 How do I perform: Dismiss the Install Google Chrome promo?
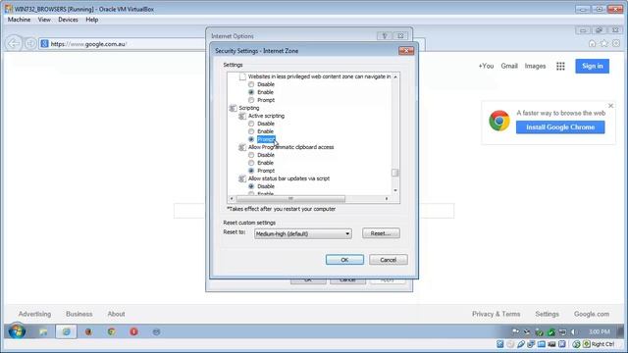610,106
